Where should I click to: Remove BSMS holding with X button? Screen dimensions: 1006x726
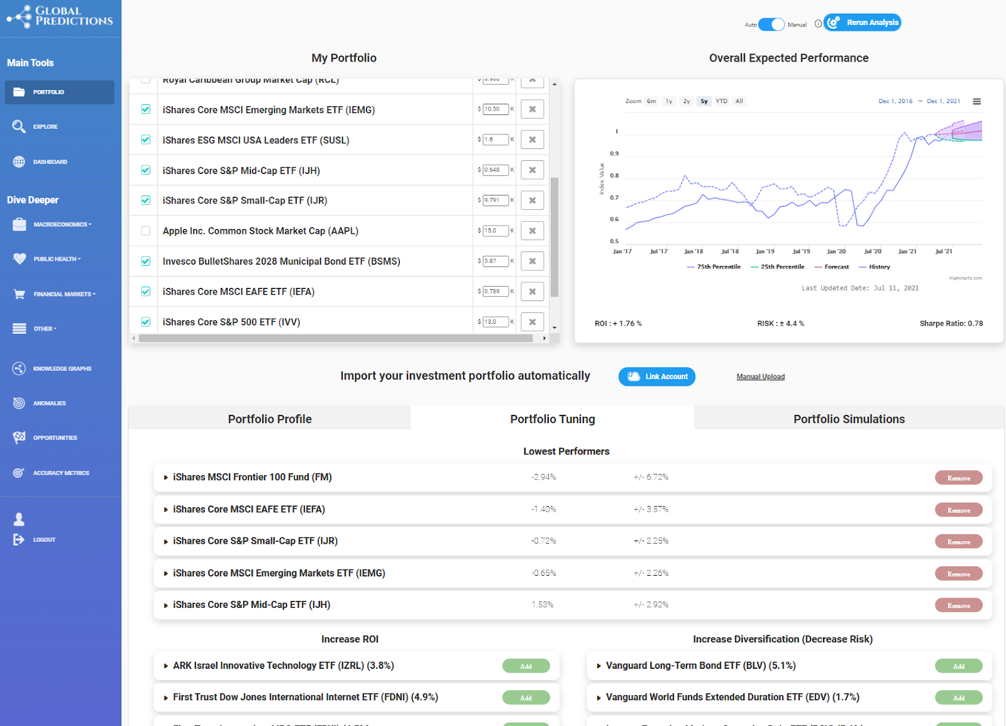532,261
